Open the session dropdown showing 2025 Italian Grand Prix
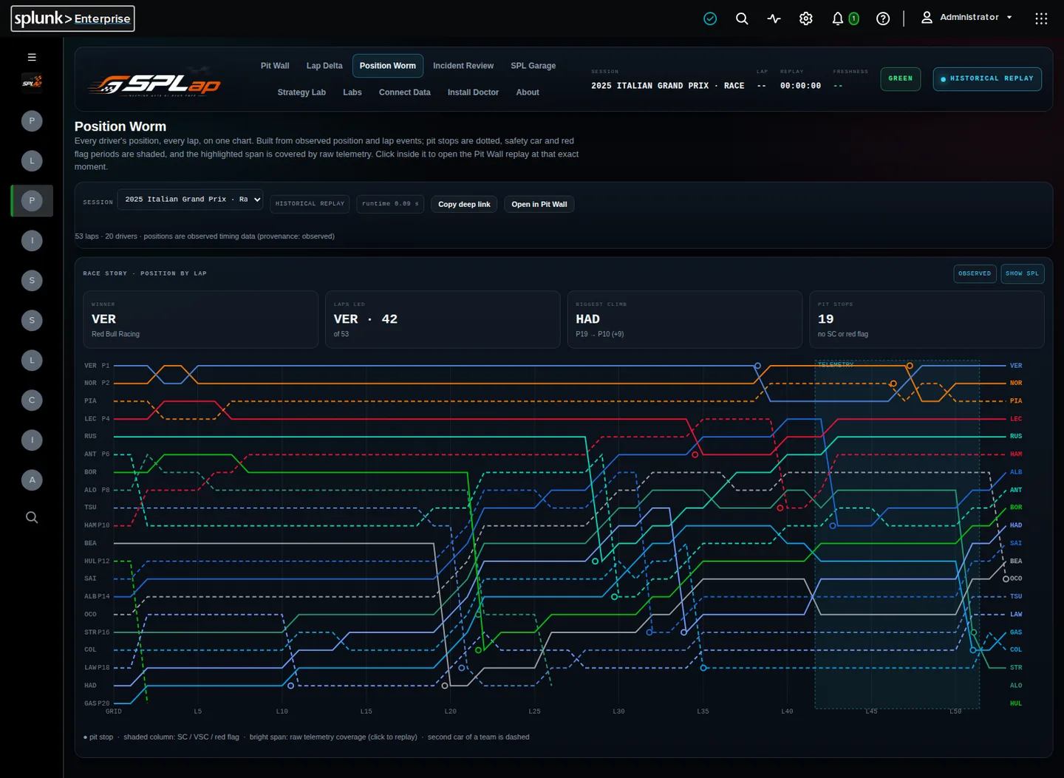The width and height of the screenshot is (1064, 778). click(x=190, y=199)
